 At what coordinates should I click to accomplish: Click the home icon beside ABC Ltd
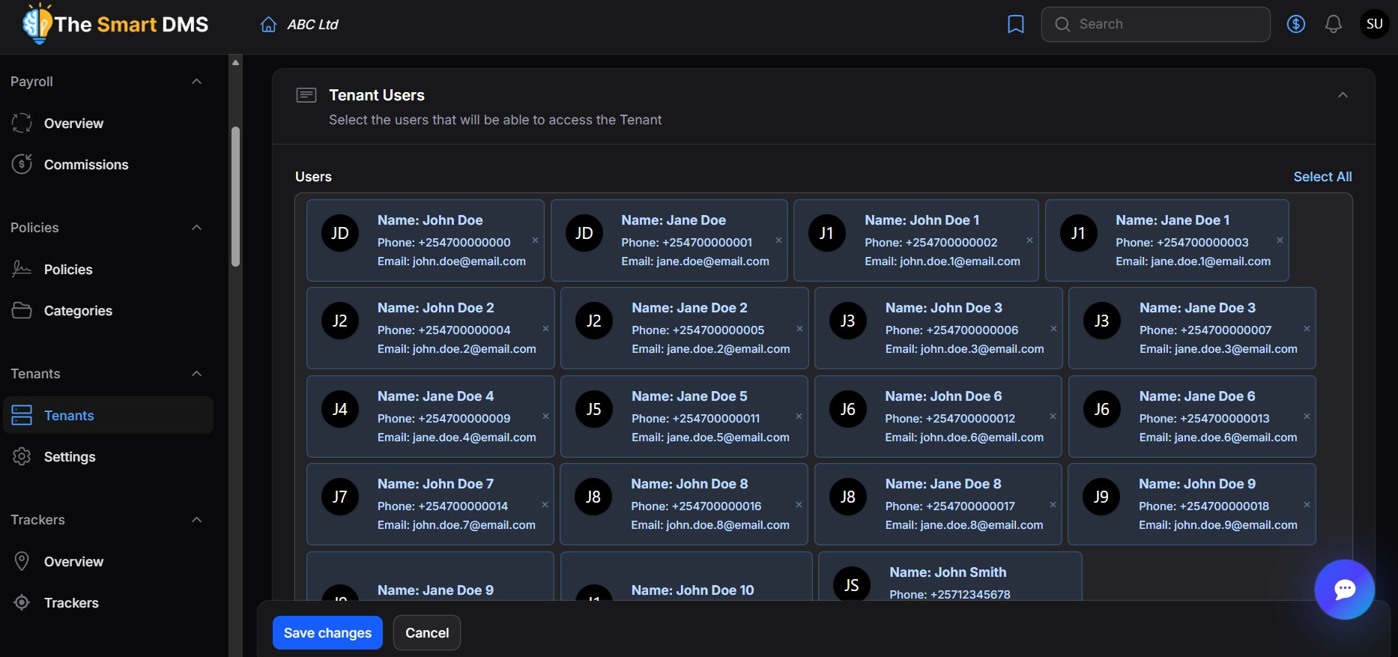click(x=268, y=25)
